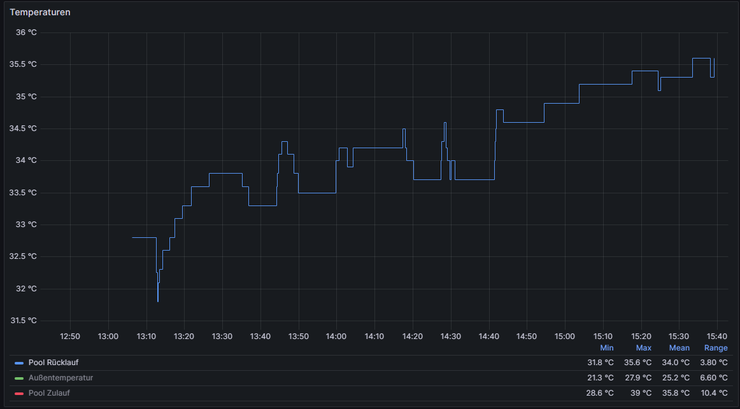Click the 14:00 time axis label
Viewport: 740px width, 409px height.
coord(336,336)
